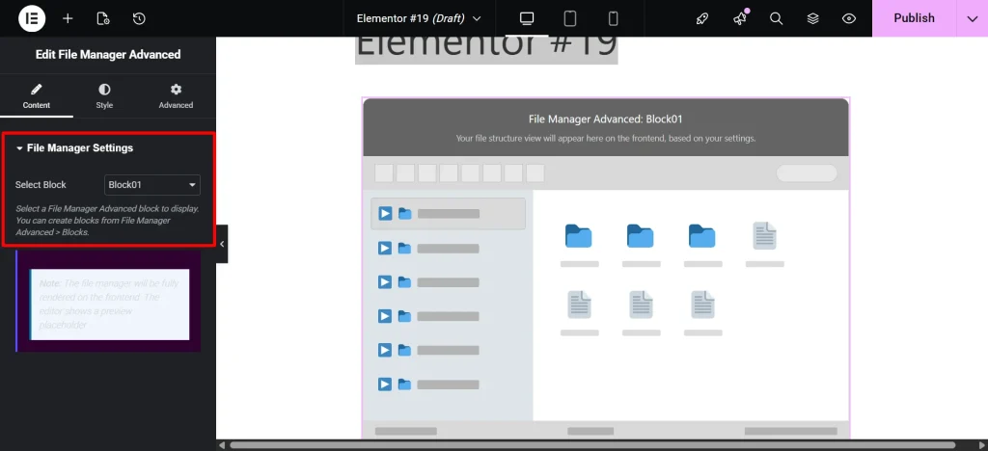Image resolution: width=988 pixels, height=451 pixels.
Task: Click the first document icon in top row
Action: pos(764,236)
